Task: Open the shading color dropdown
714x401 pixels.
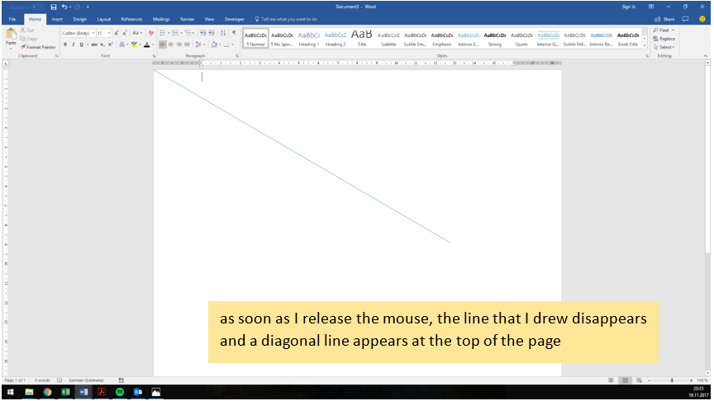Action: coord(220,45)
